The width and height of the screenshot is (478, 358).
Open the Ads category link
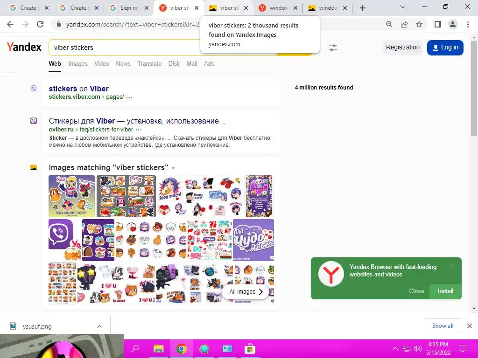point(209,63)
